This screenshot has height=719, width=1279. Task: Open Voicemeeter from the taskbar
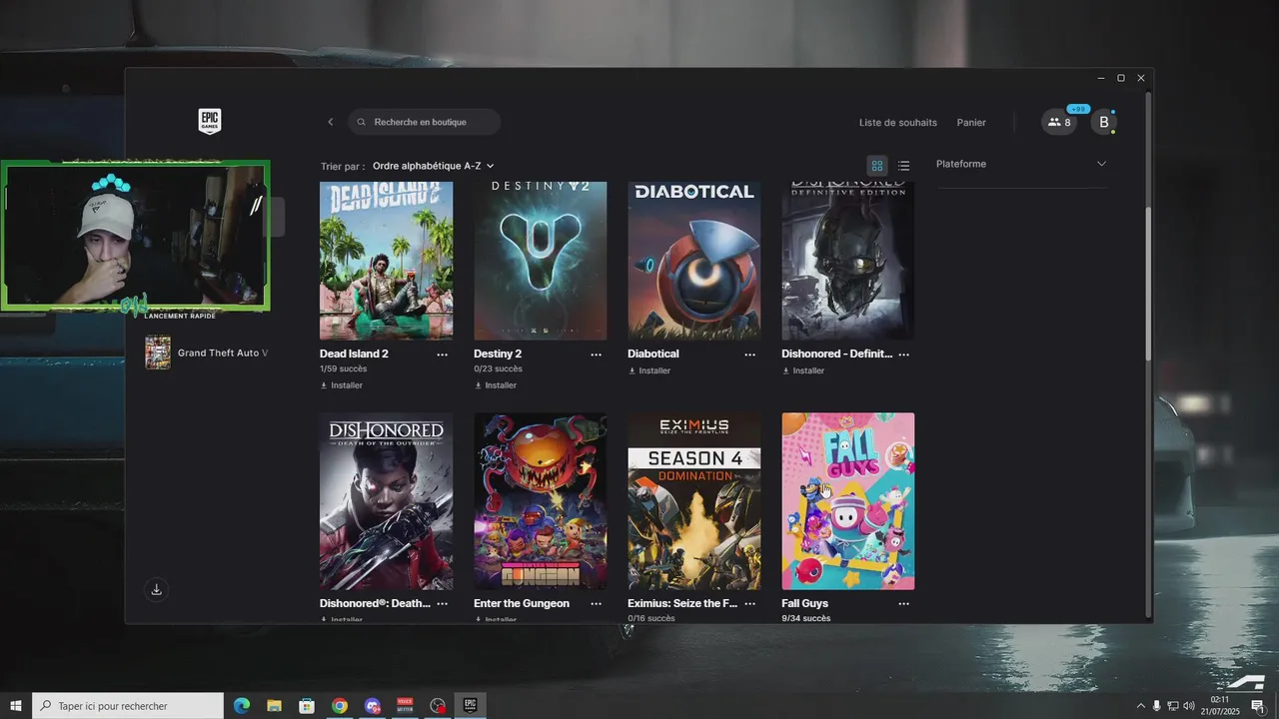click(x=405, y=706)
